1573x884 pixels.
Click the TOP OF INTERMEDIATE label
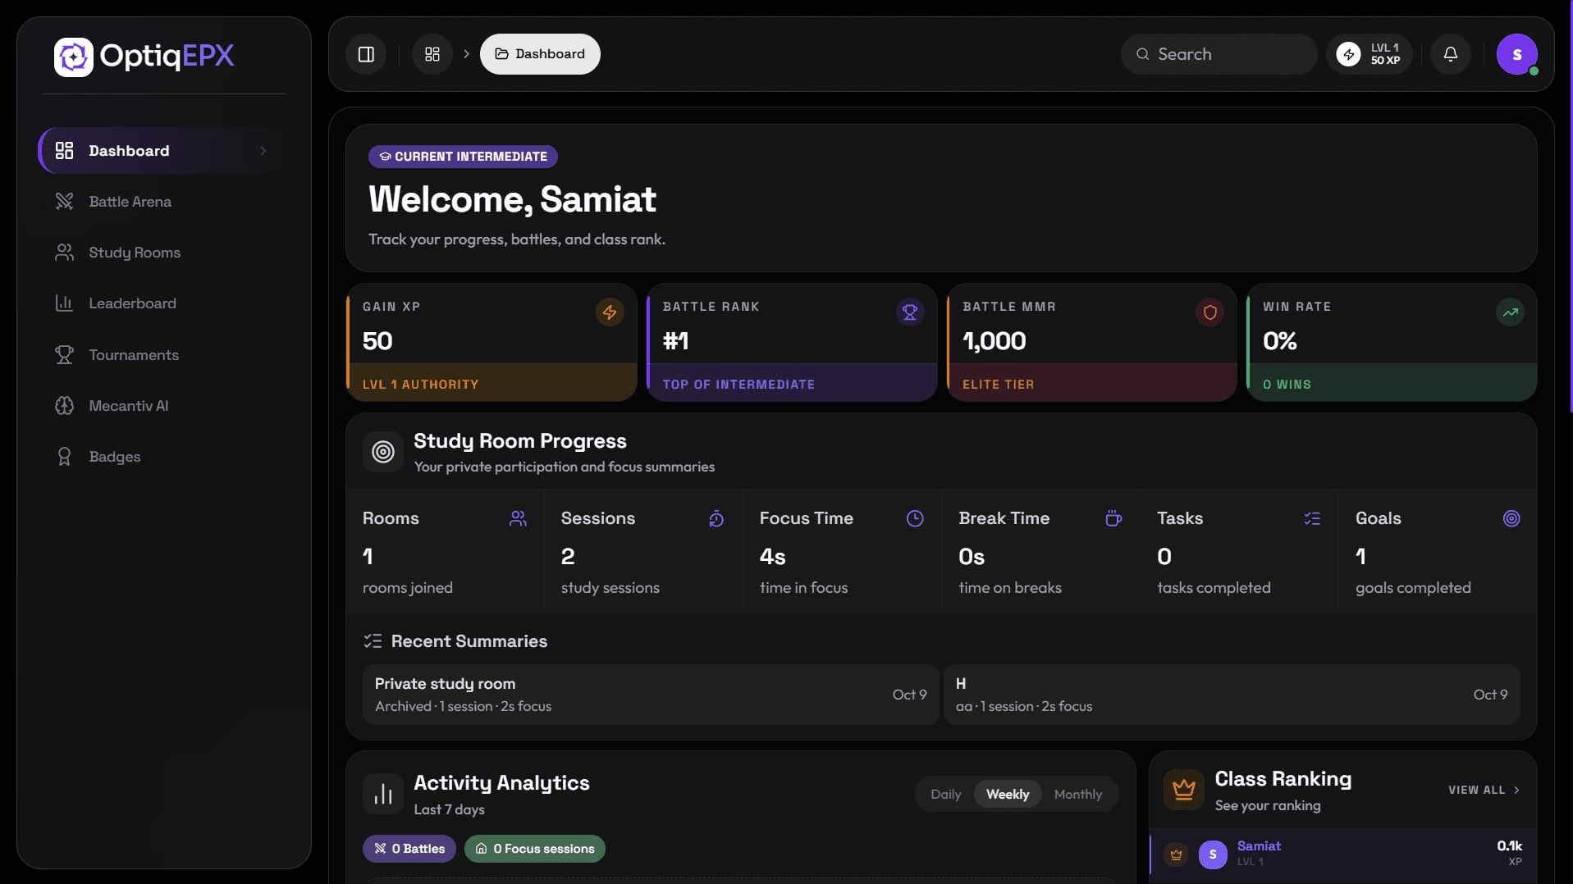[738, 385]
